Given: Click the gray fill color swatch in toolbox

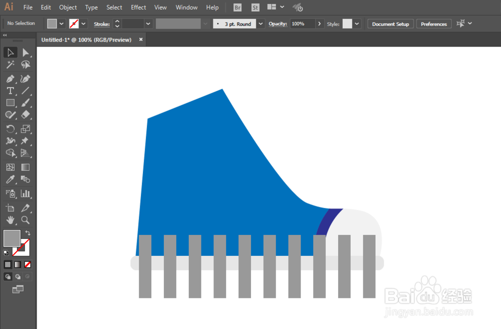Looking at the screenshot, I should coord(12,238).
